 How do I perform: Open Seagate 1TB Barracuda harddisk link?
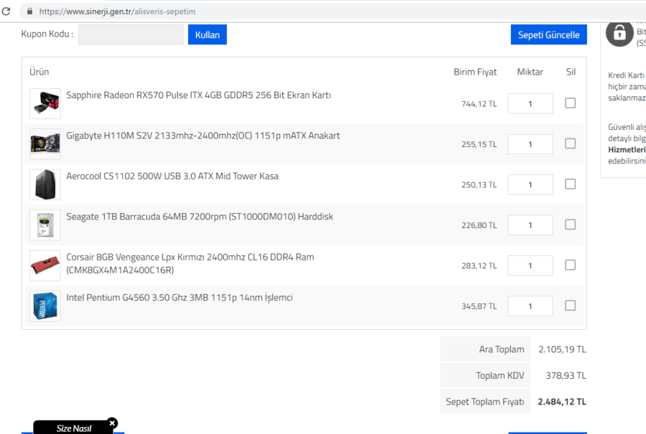pos(200,217)
